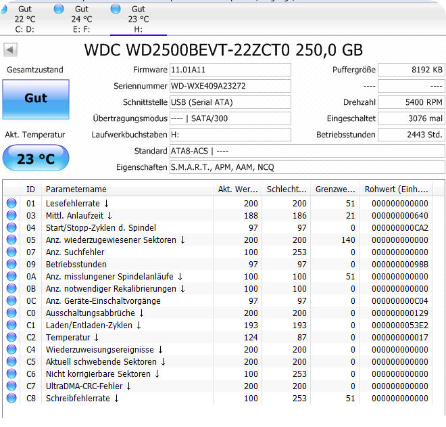
Task: Click the status orb for UltraDMA-CRC-Fehler row
Action: click(11, 386)
